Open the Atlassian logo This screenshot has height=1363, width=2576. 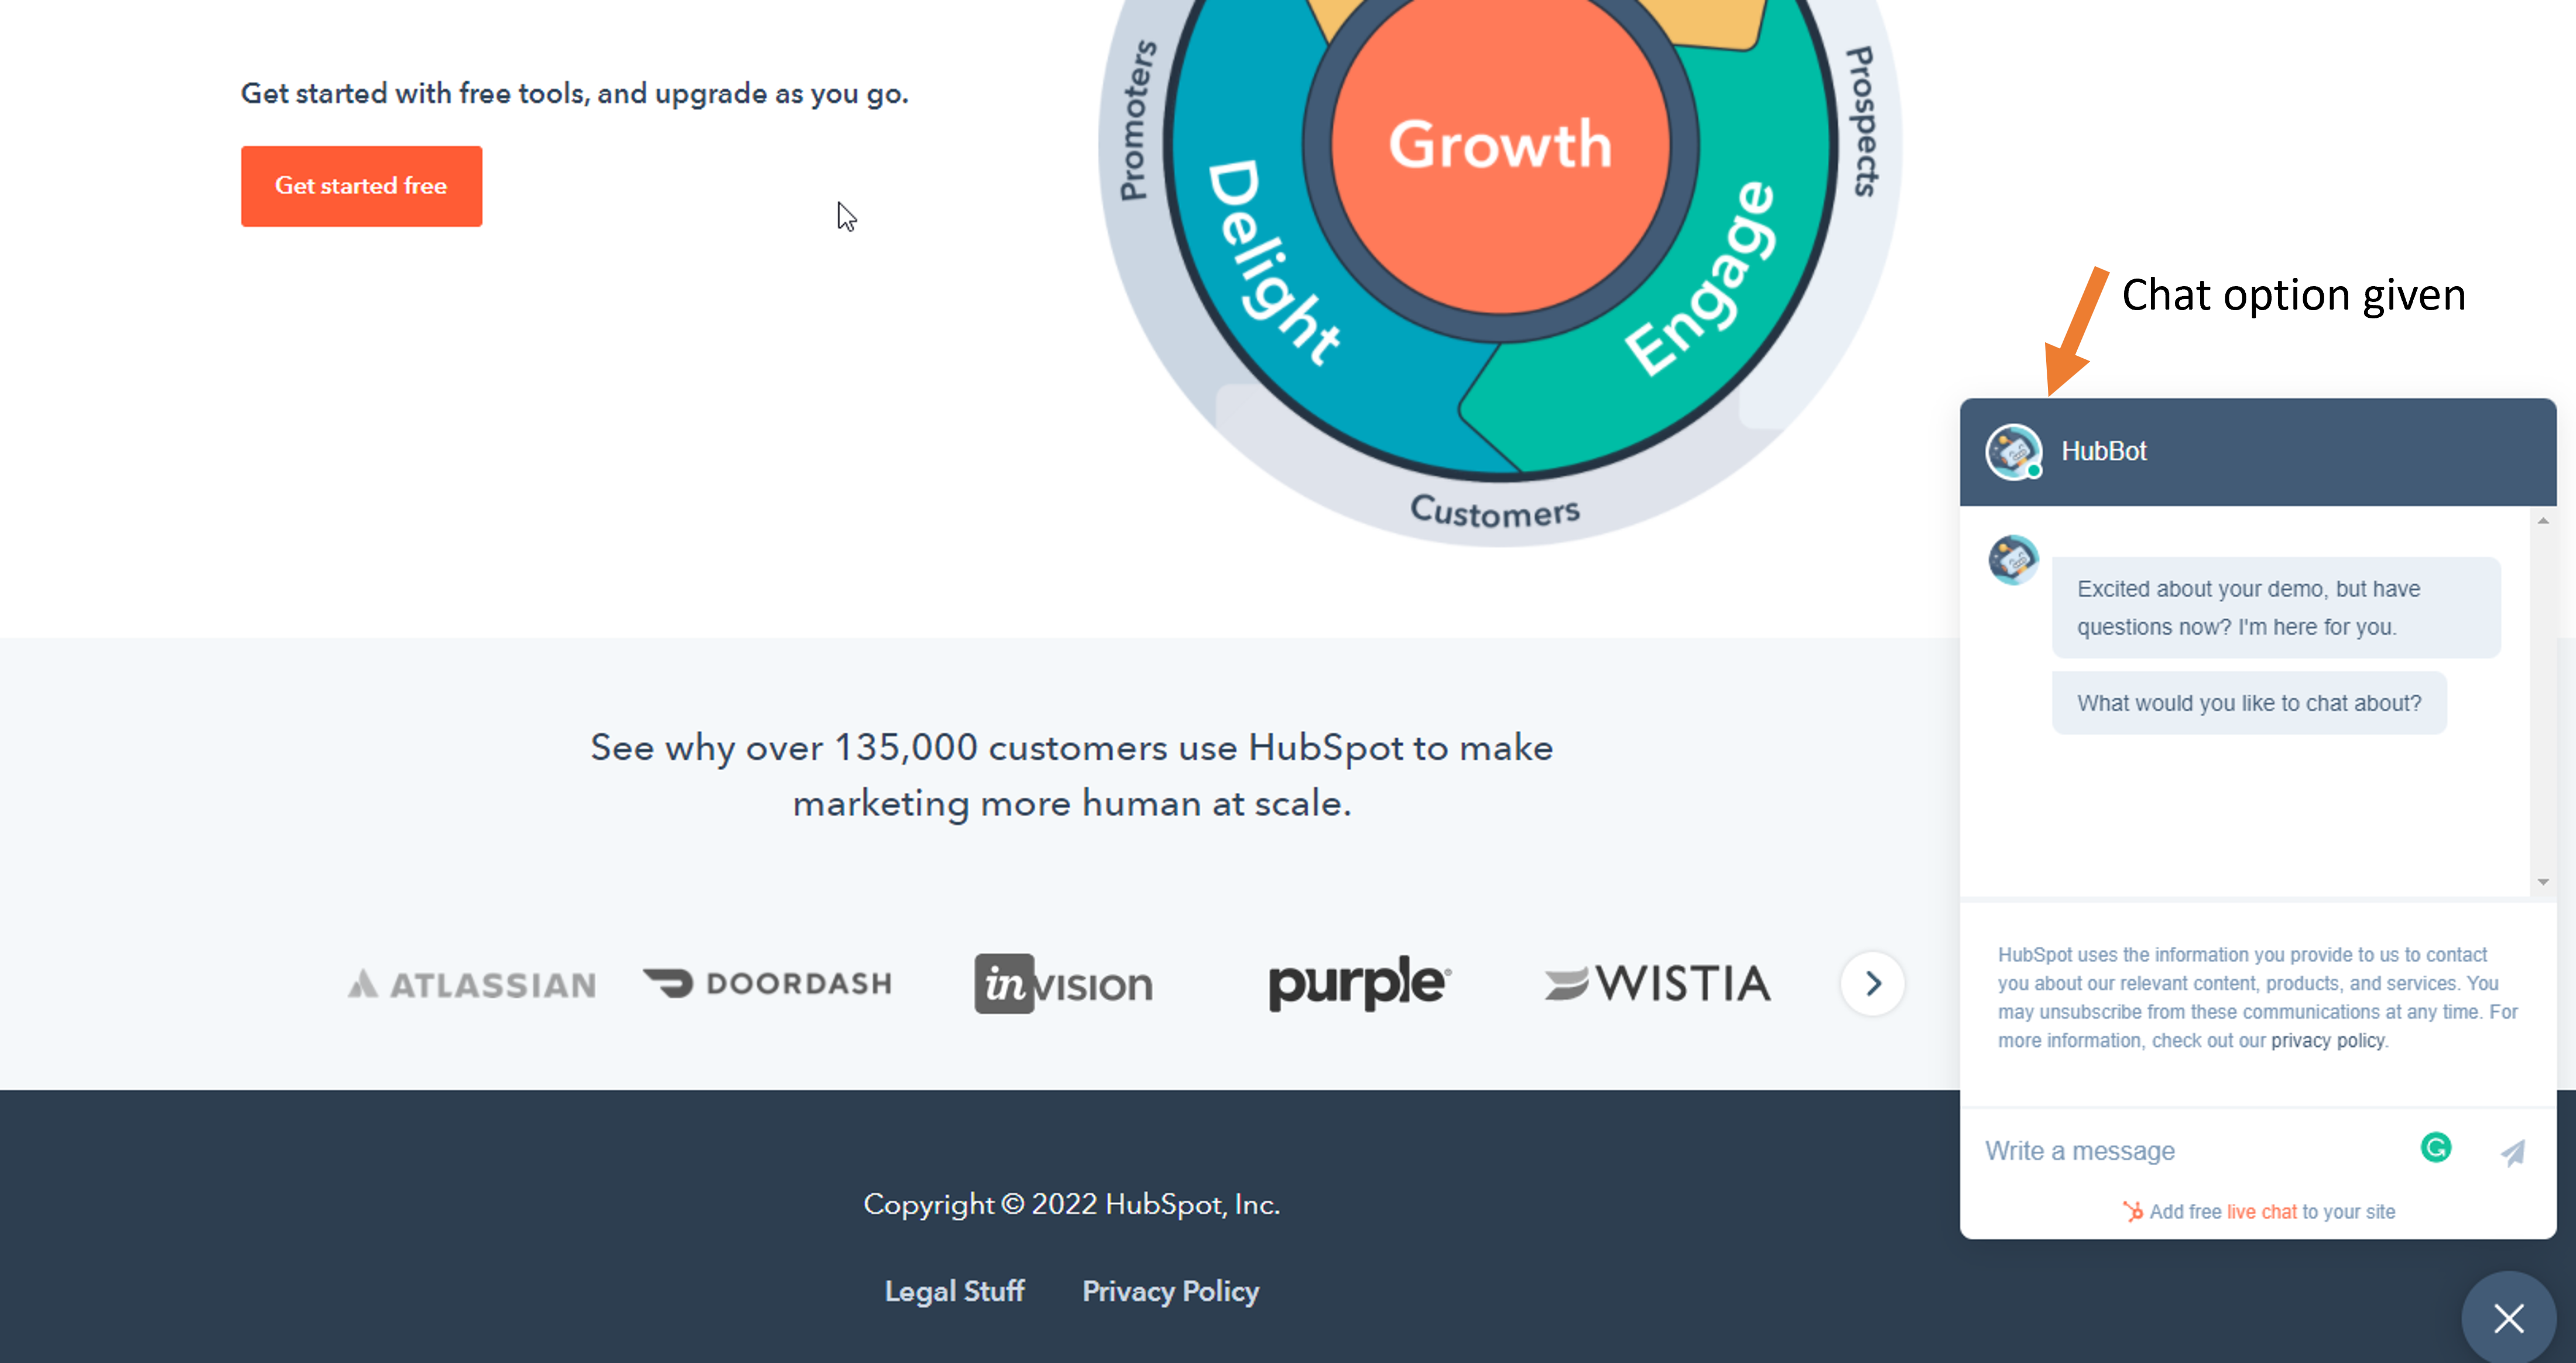pos(472,986)
